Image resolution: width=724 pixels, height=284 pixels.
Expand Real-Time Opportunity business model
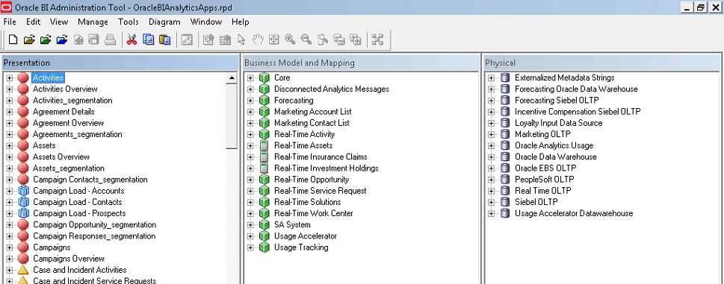250,180
